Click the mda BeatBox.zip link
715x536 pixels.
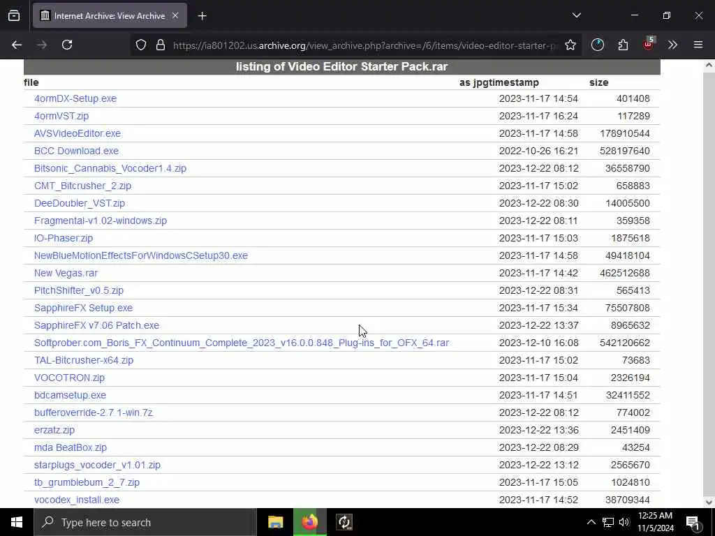(71, 447)
